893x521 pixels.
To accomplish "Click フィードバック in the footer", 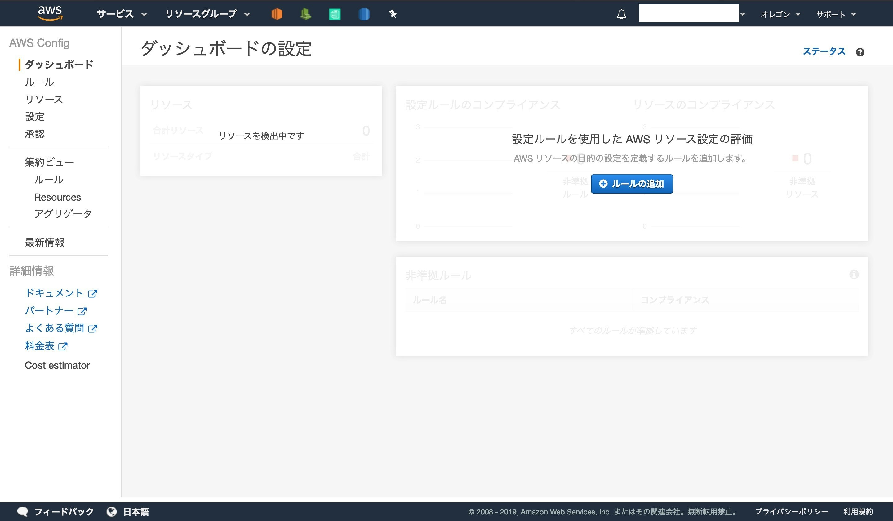I will pyautogui.click(x=64, y=511).
